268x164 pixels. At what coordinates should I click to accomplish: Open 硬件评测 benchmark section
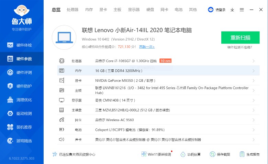click(x=22, y=72)
